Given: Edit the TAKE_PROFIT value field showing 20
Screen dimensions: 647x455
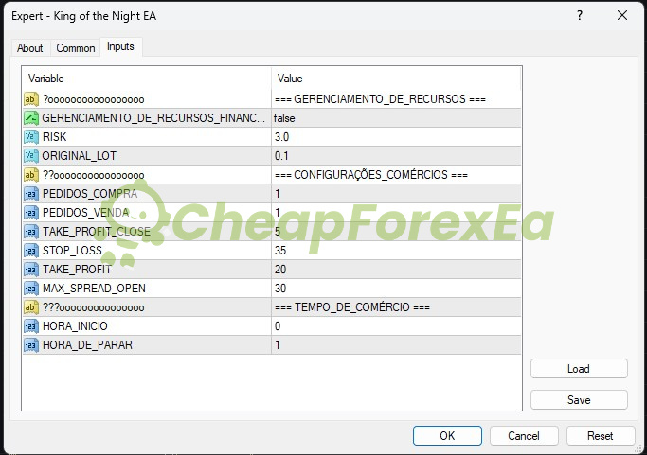Looking at the screenshot, I should 395,270.
